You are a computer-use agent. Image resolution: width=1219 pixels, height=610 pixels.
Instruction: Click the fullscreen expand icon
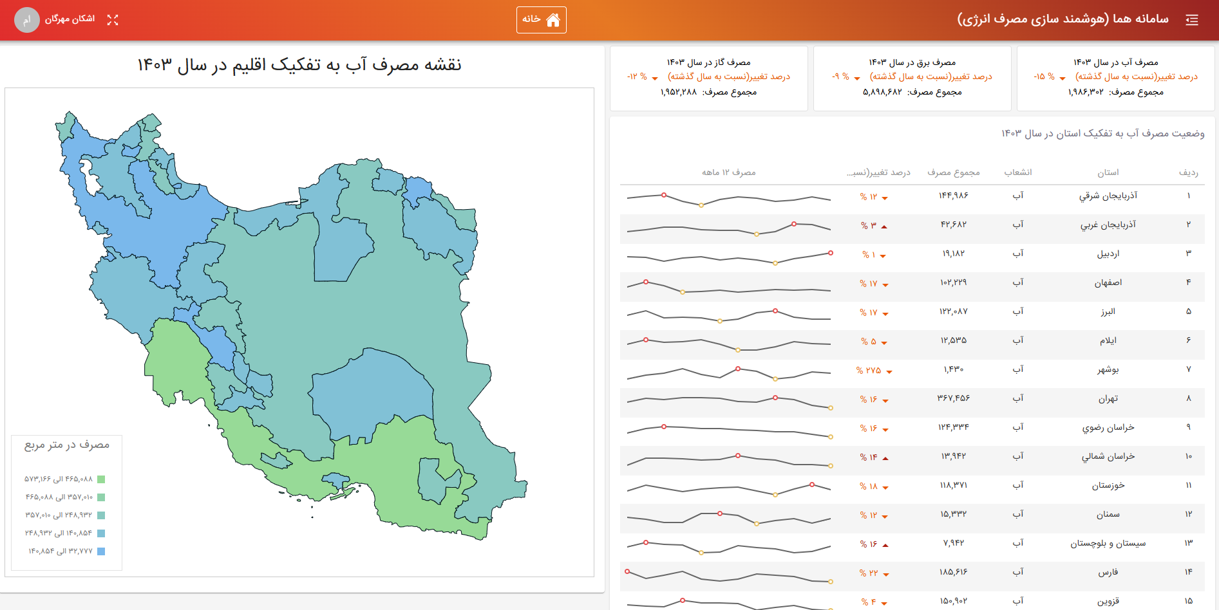coord(113,20)
